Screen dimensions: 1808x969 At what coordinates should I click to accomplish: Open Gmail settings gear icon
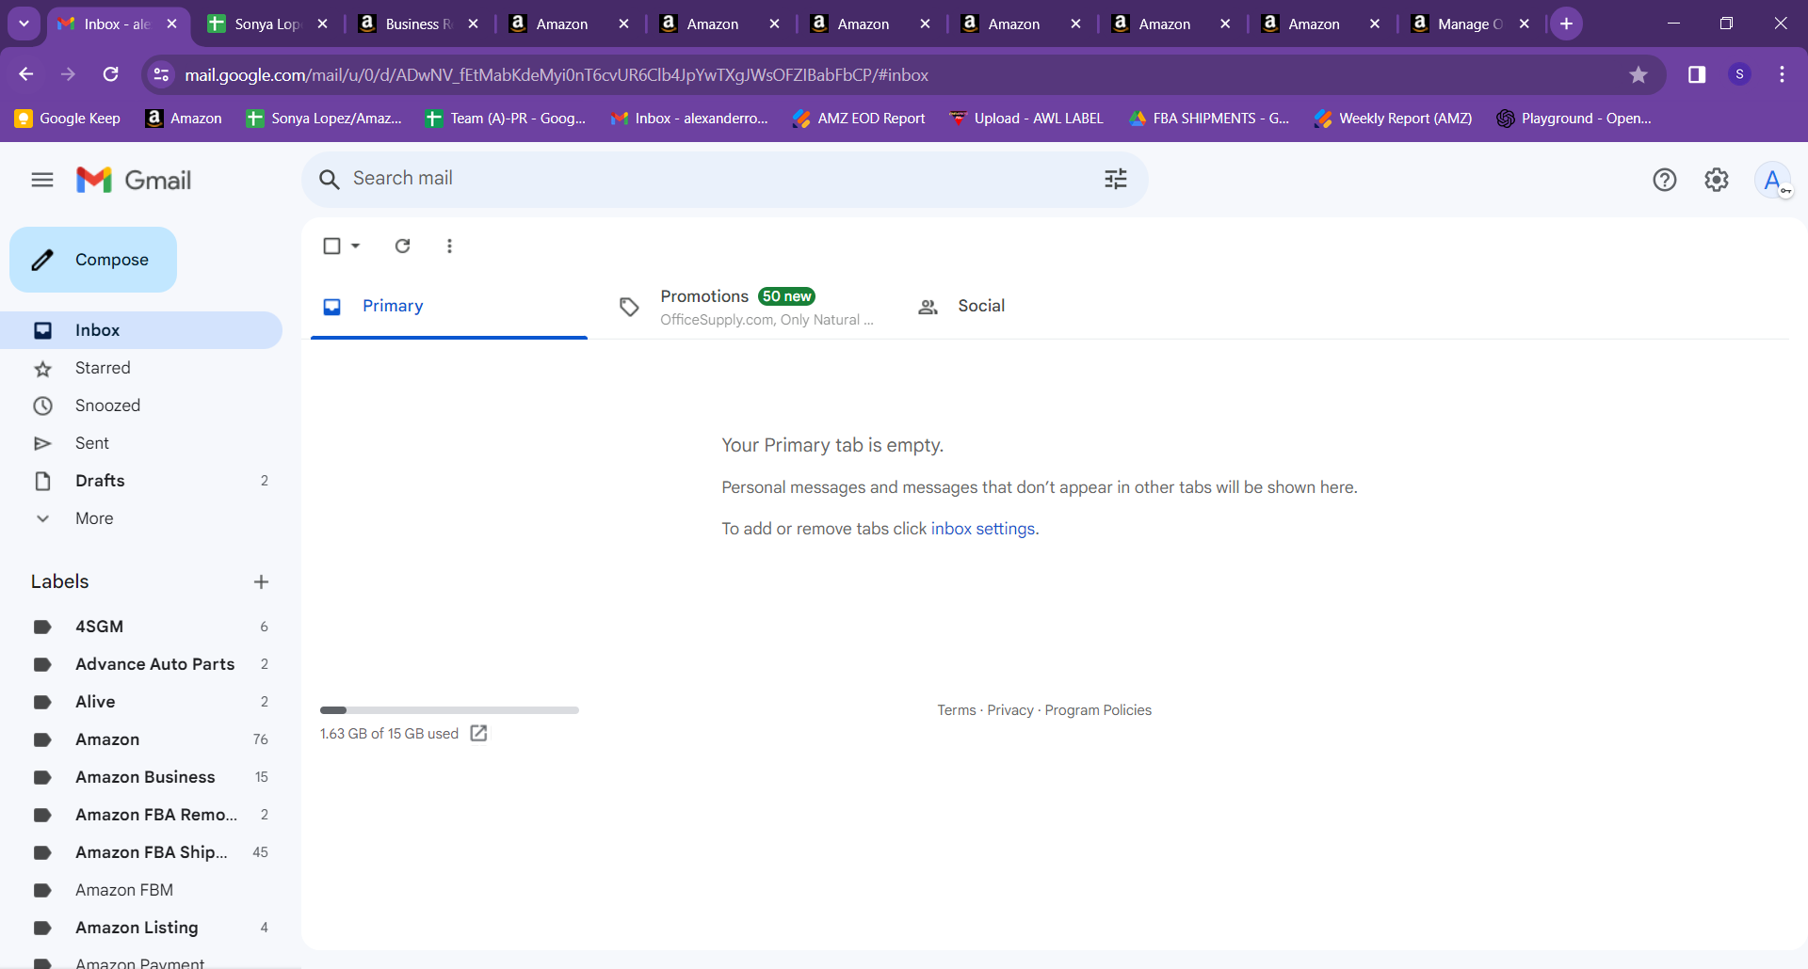tap(1717, 180)
